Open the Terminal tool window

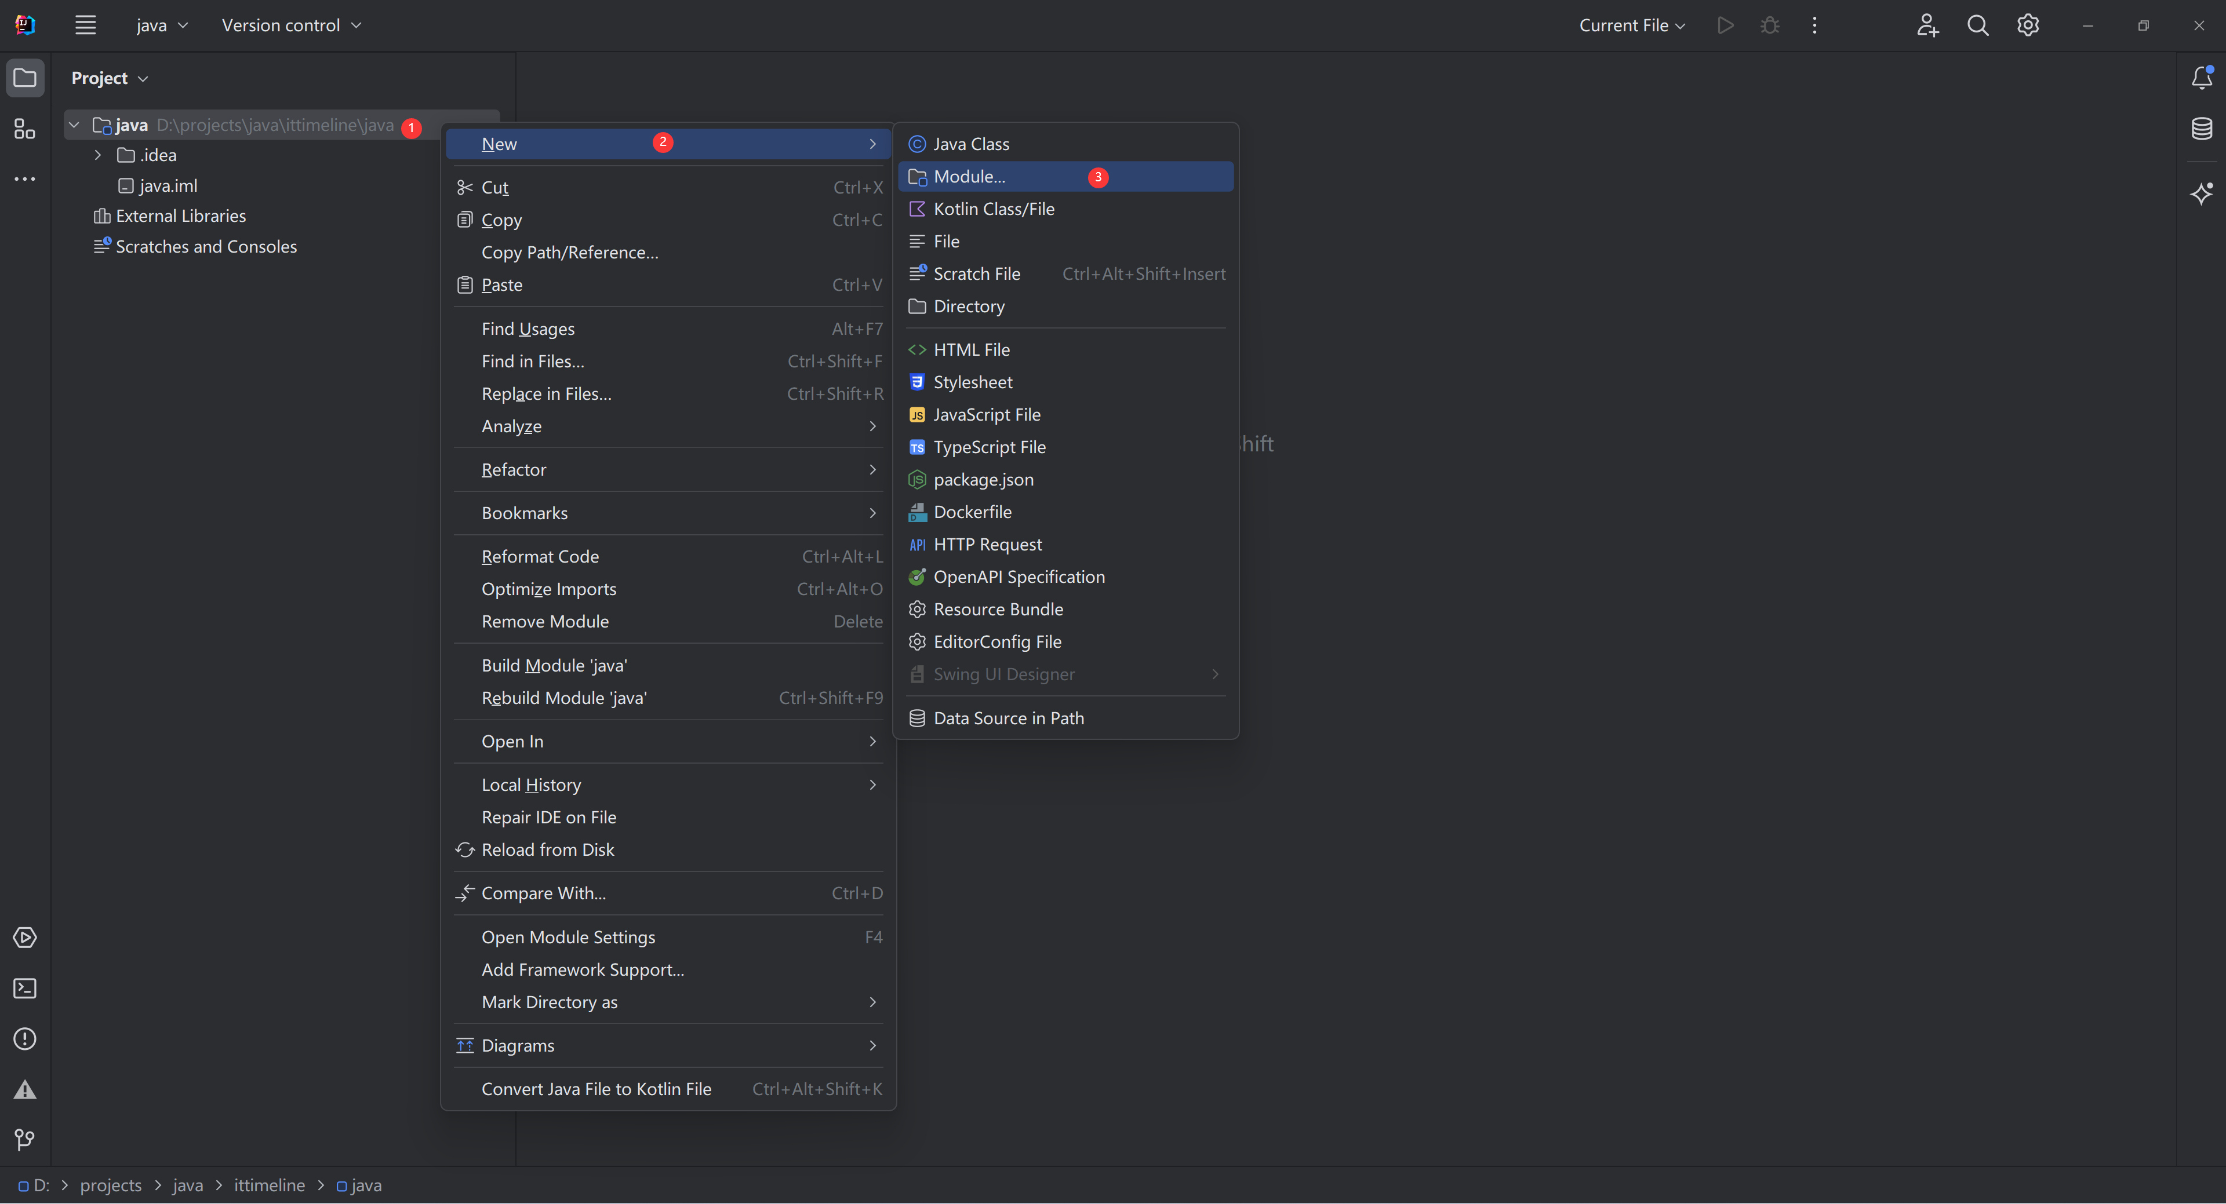tap(25, 988)
